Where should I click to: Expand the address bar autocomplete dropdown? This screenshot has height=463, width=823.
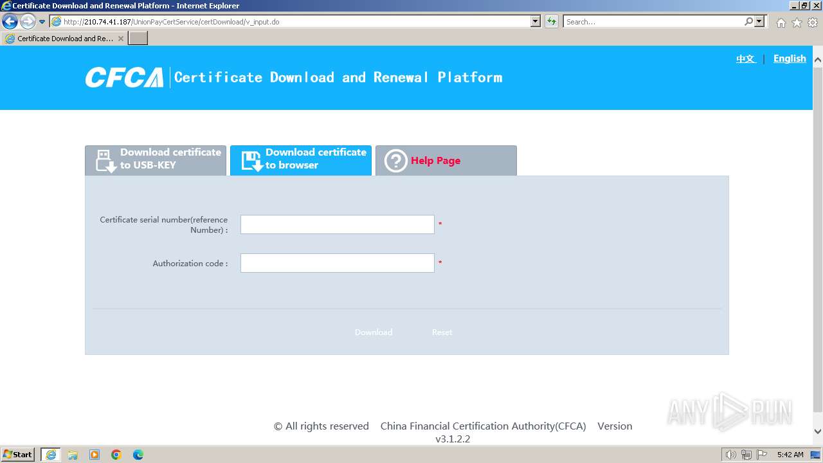pyautogui.click(x=536, y=21)
